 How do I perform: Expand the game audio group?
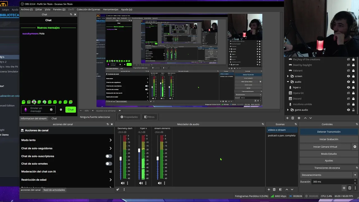[x=288, y=110]
